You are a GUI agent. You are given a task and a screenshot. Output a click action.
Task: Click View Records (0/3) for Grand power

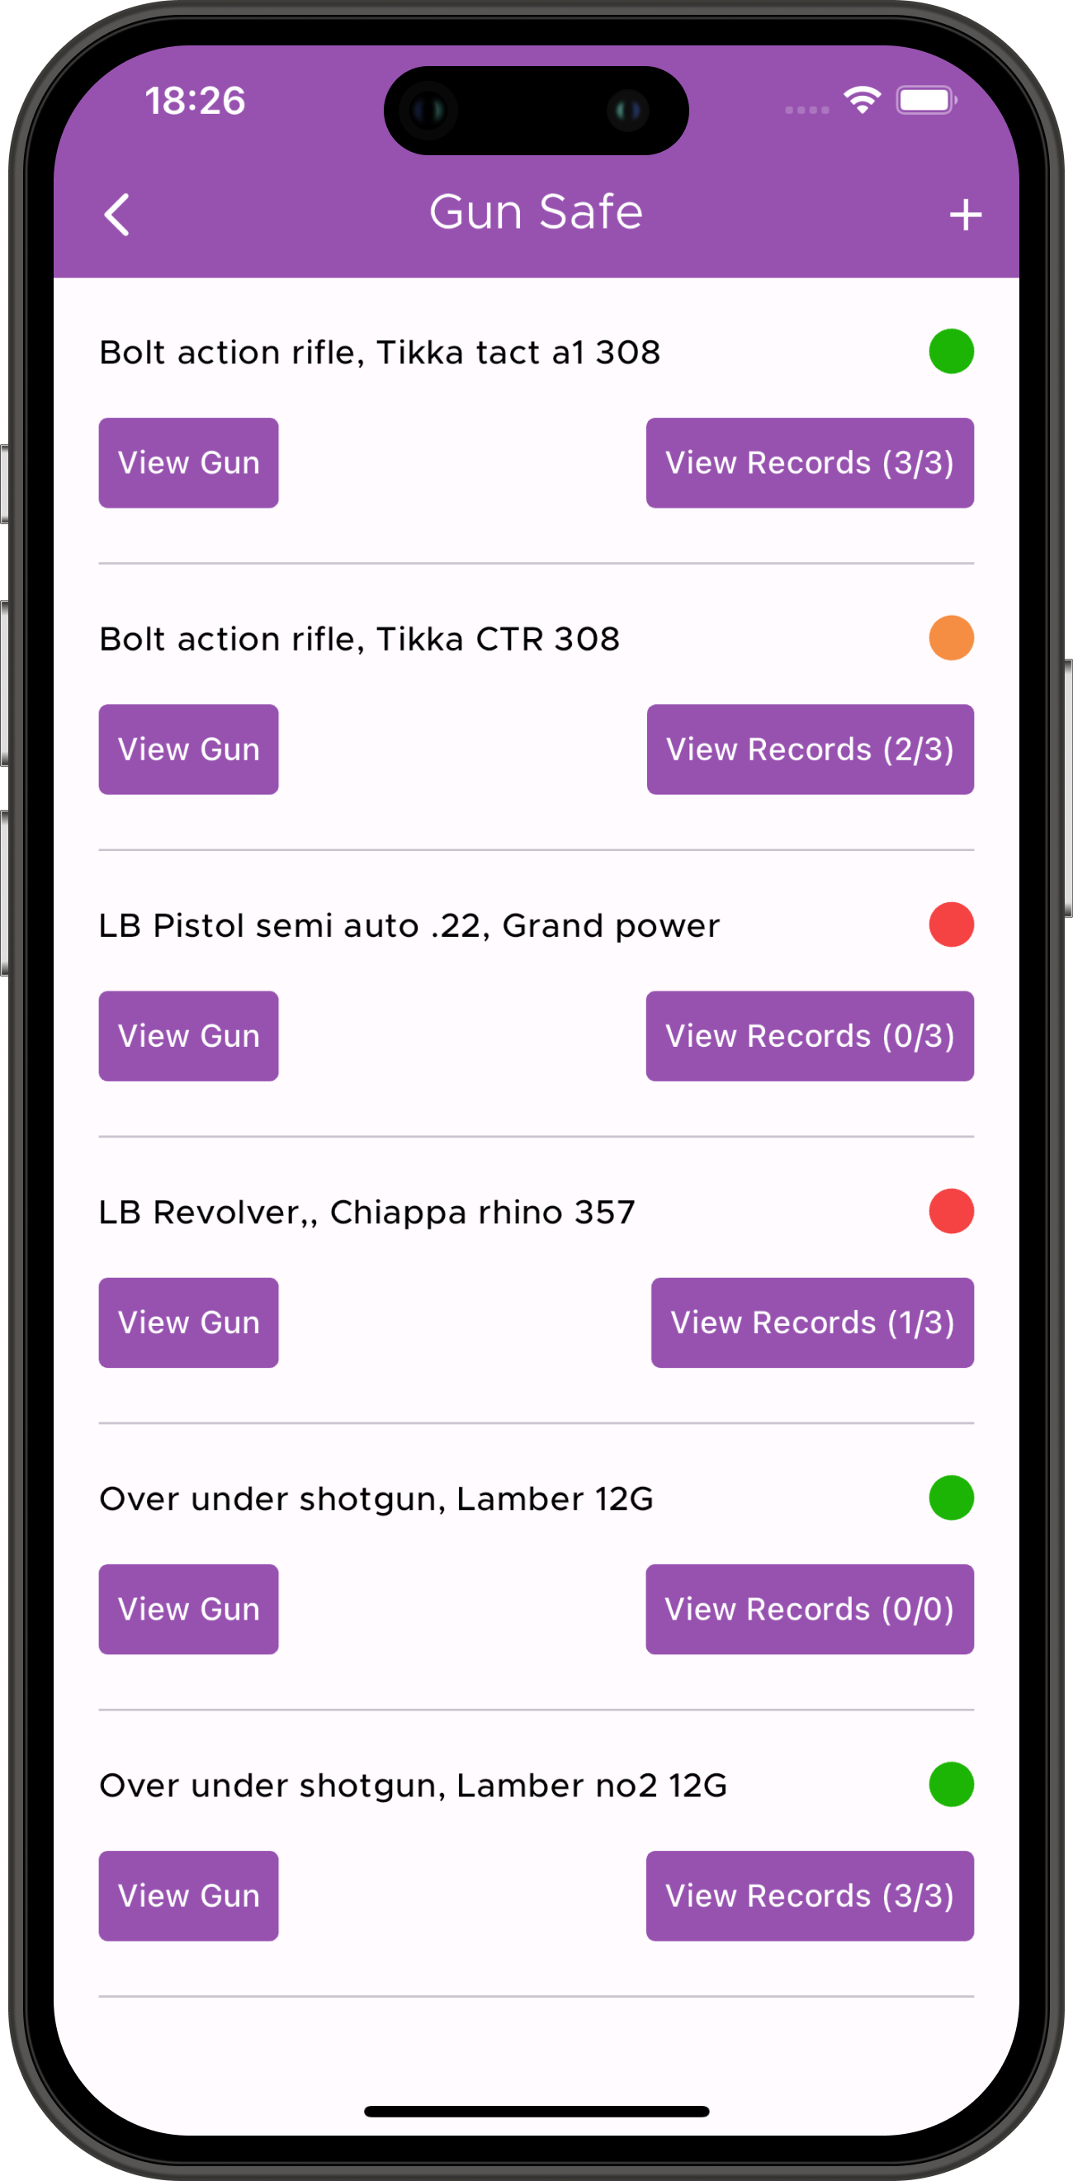click(x=809, y=1036)
